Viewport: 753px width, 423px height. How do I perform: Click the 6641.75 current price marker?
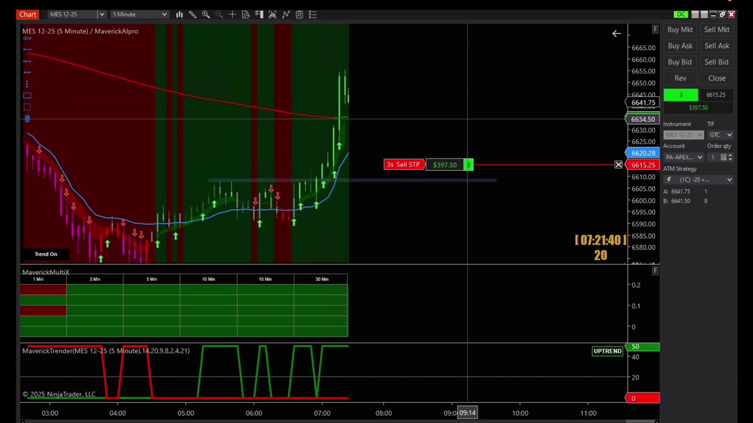(x=643, y=103)
